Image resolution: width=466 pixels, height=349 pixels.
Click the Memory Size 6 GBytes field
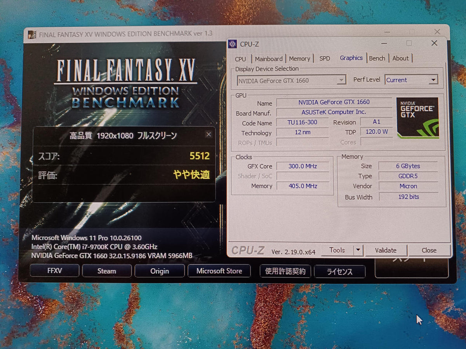click(408, 166)
